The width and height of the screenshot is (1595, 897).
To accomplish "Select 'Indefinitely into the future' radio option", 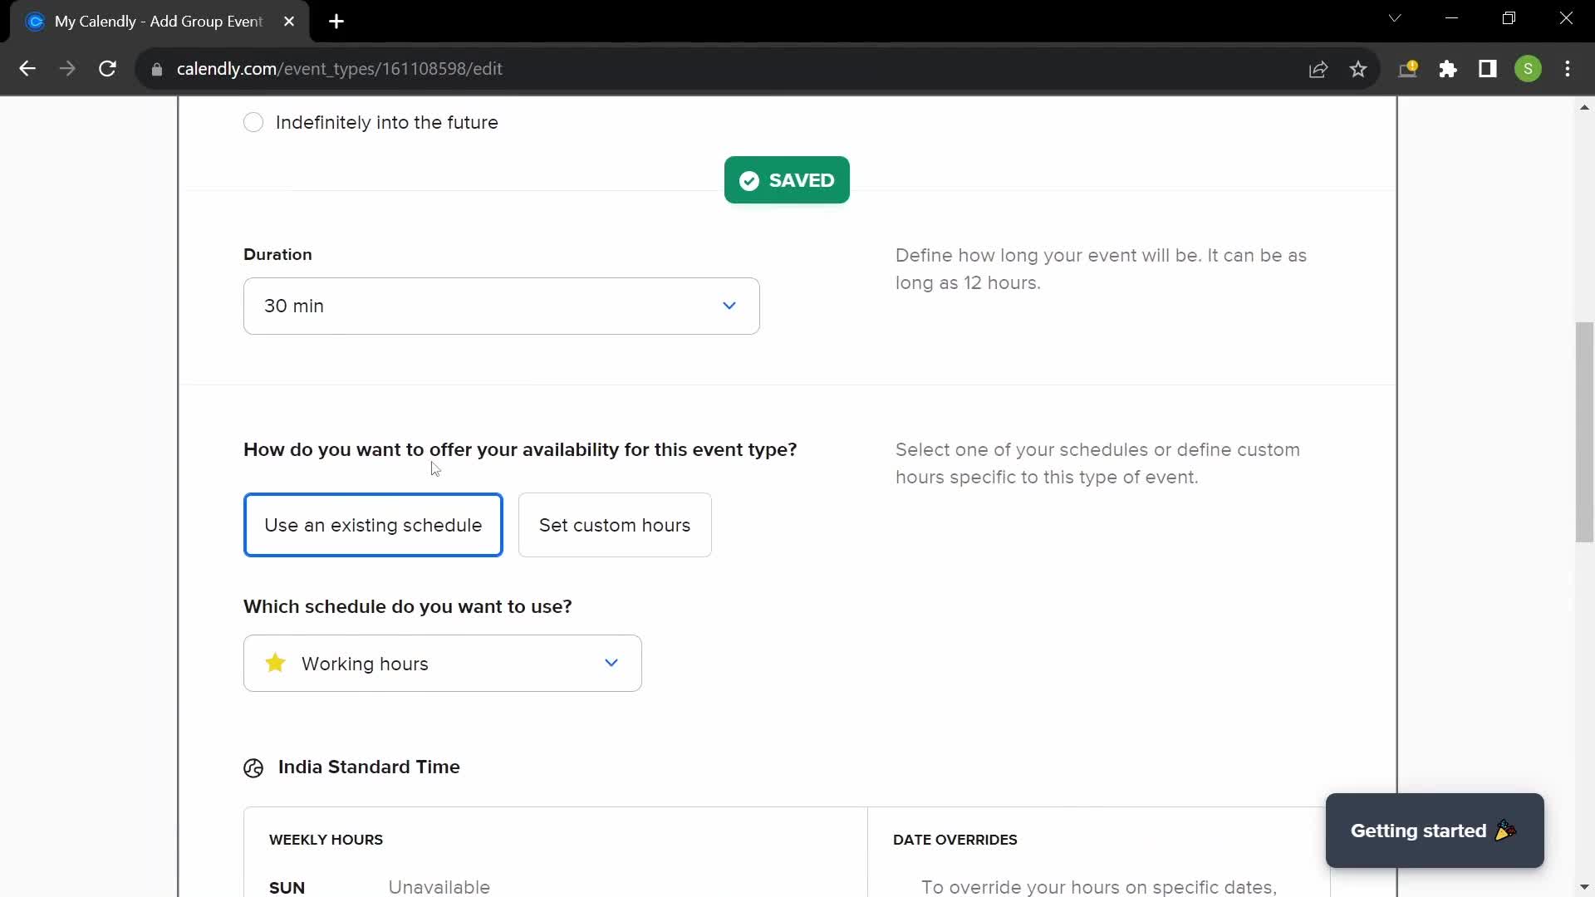I will (254, 123).
